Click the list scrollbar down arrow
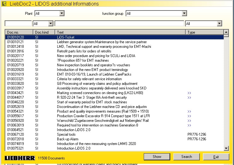This screenshot has height=165, width=234. click(x=226, y=148)
